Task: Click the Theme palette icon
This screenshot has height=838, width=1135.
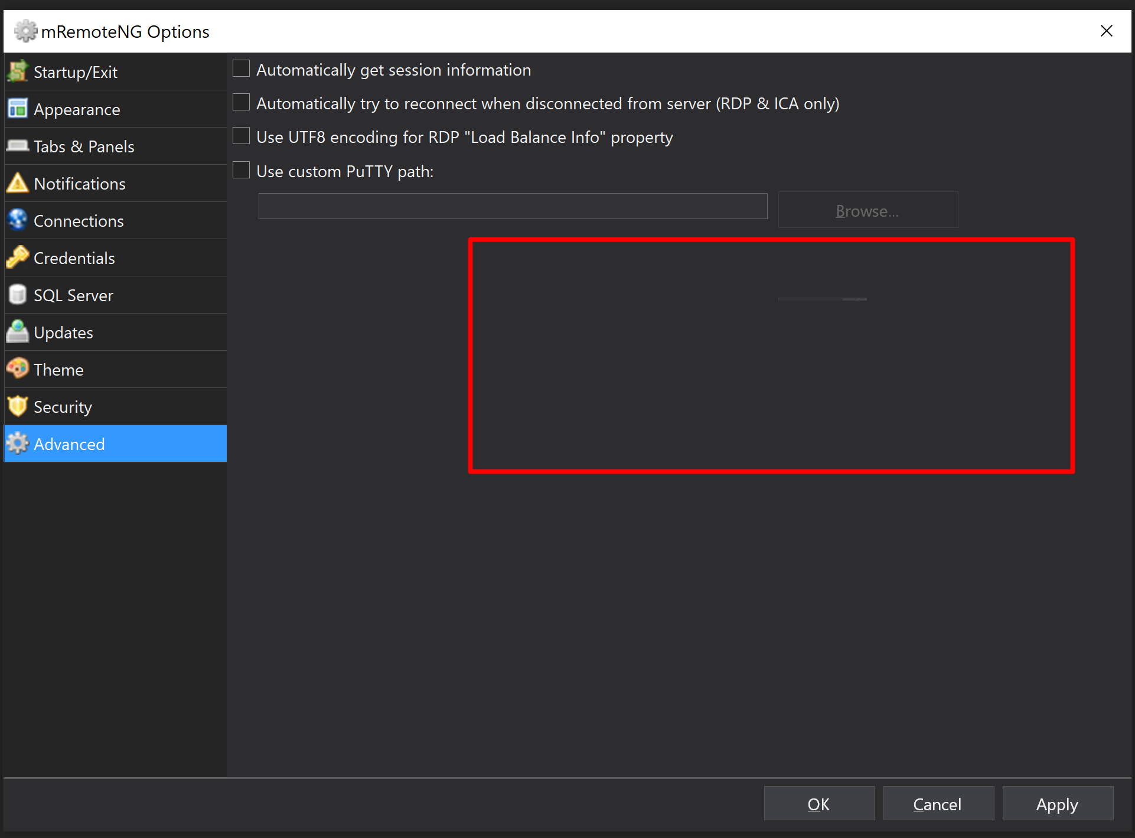Action: click(x=18, y=369)
